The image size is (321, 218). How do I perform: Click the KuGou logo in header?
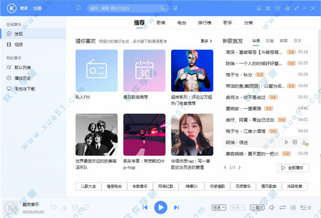click(x=11, y=8)
